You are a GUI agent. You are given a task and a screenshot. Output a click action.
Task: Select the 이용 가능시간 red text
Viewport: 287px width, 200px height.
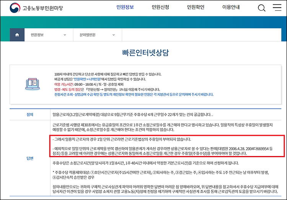(x=63, y=85)
